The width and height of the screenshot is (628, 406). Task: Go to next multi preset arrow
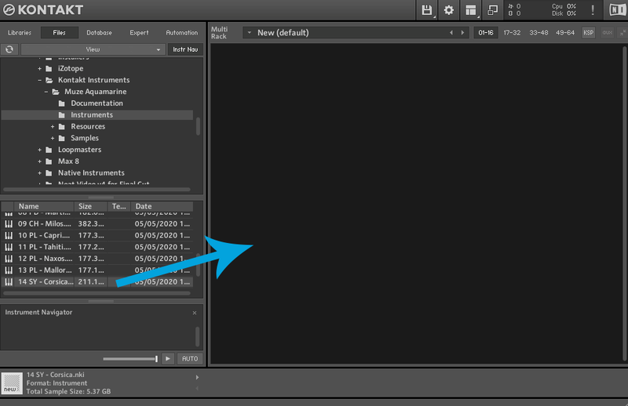tap(462, 33)
